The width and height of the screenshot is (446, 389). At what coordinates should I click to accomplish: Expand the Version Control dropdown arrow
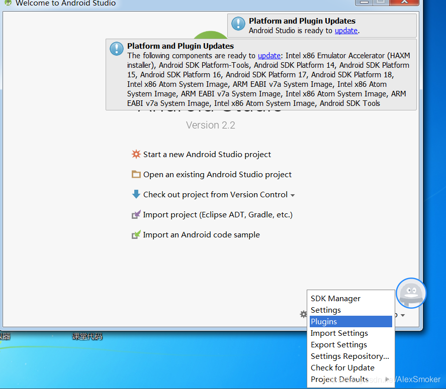pos(293,195)
